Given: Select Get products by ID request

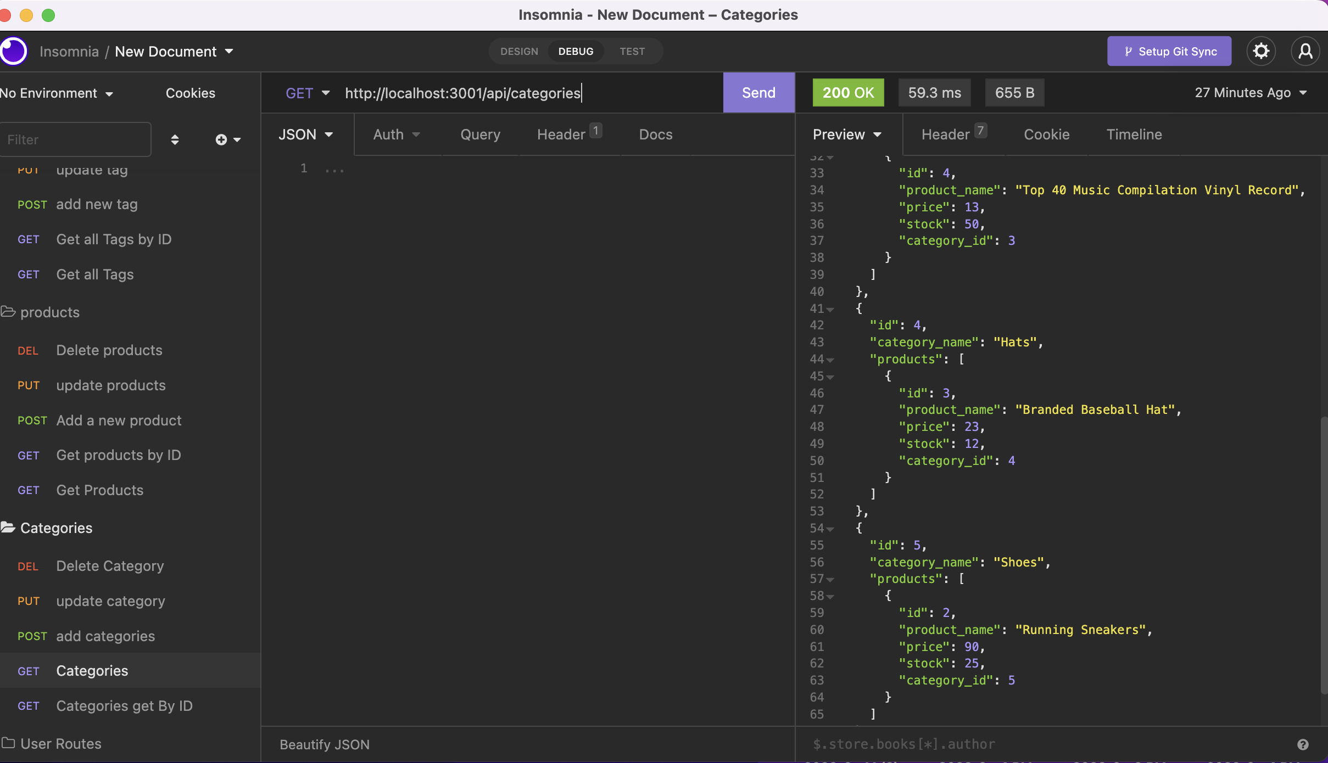Looking at the screenshot, I should tap(130, 455).
